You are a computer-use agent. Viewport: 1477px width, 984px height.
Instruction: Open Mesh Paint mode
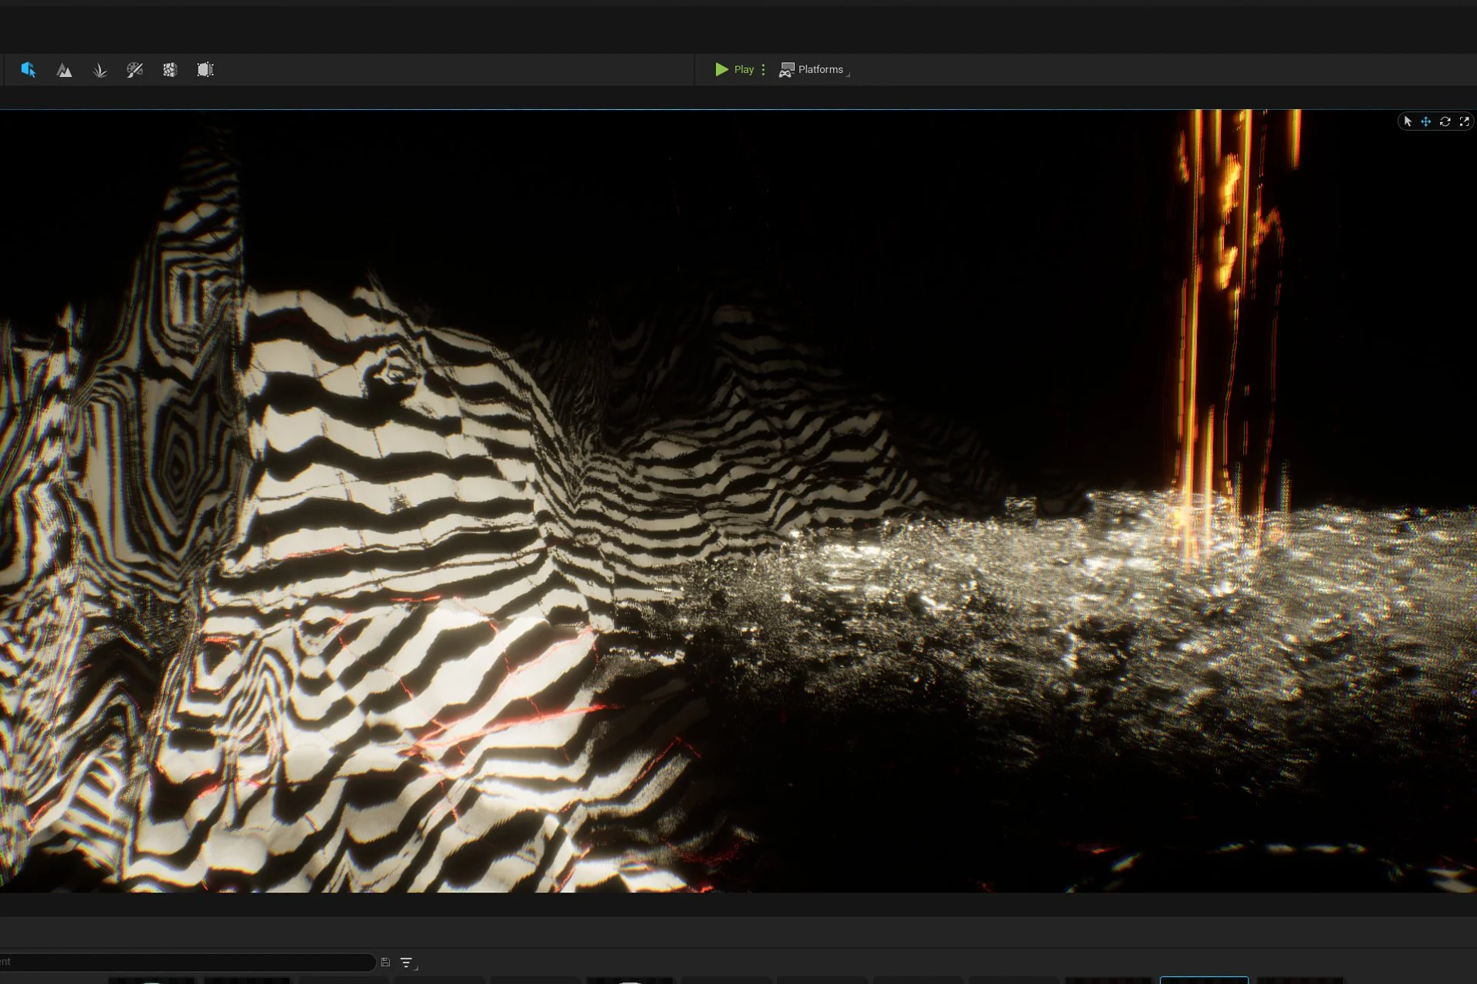[135, 70]
